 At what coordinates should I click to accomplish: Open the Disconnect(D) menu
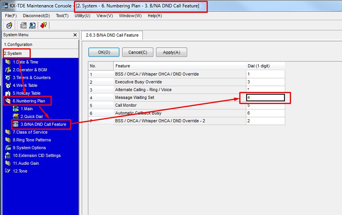point(37,16)
